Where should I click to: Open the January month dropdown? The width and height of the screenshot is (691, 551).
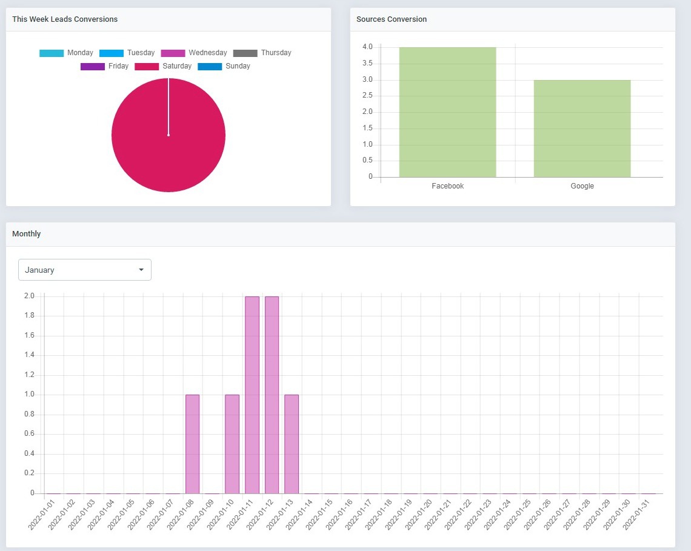point(84,270)
